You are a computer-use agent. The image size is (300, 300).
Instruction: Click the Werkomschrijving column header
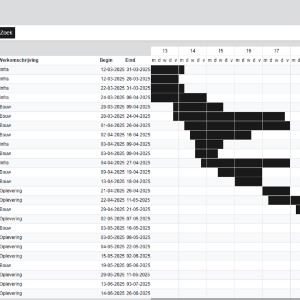point(19,60)
